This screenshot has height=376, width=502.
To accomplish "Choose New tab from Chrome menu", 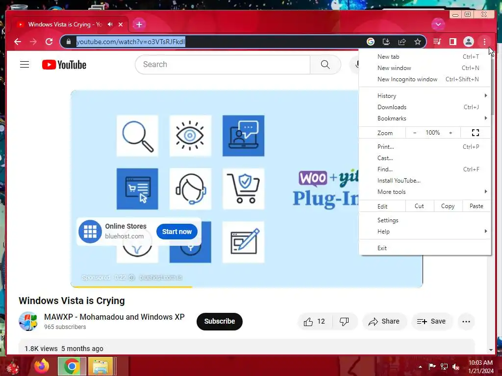I will pyautogui.click(x=425, y=57).
